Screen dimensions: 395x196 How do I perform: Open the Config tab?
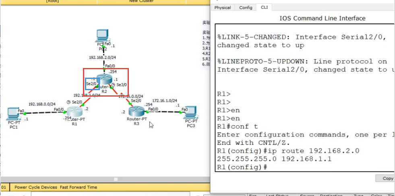[x=246, y=8]
